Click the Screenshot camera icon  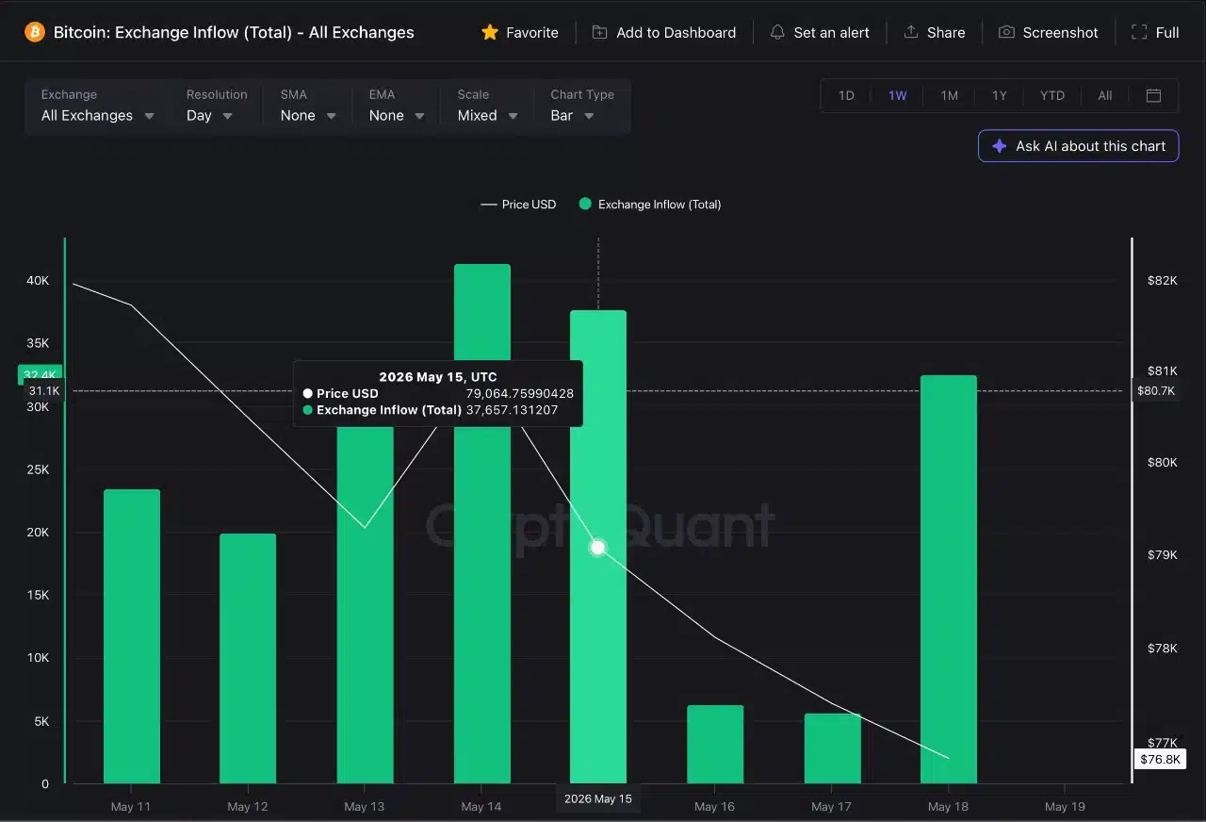tap(1006, 32)
